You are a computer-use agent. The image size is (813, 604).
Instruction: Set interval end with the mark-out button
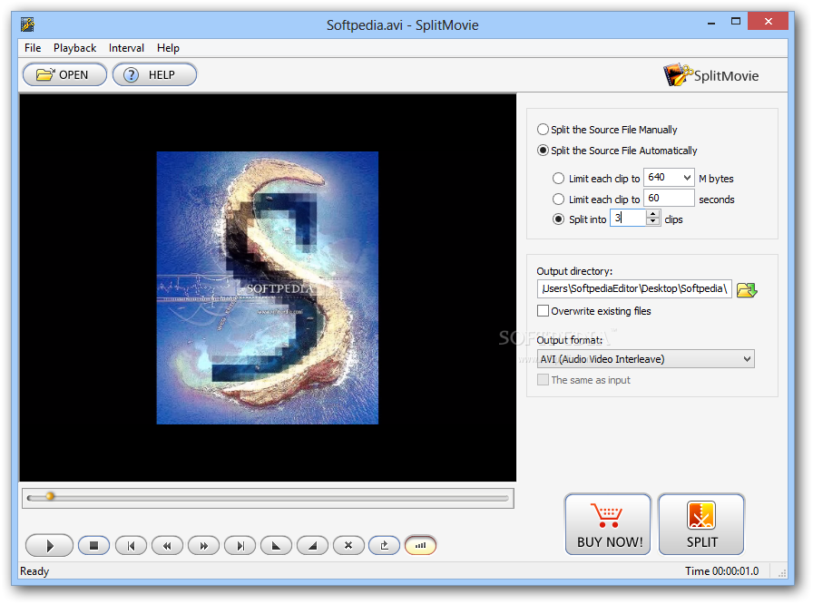(x=313, y=545)
